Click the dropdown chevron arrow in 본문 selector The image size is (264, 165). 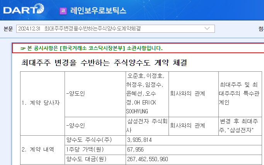[207, 29]
